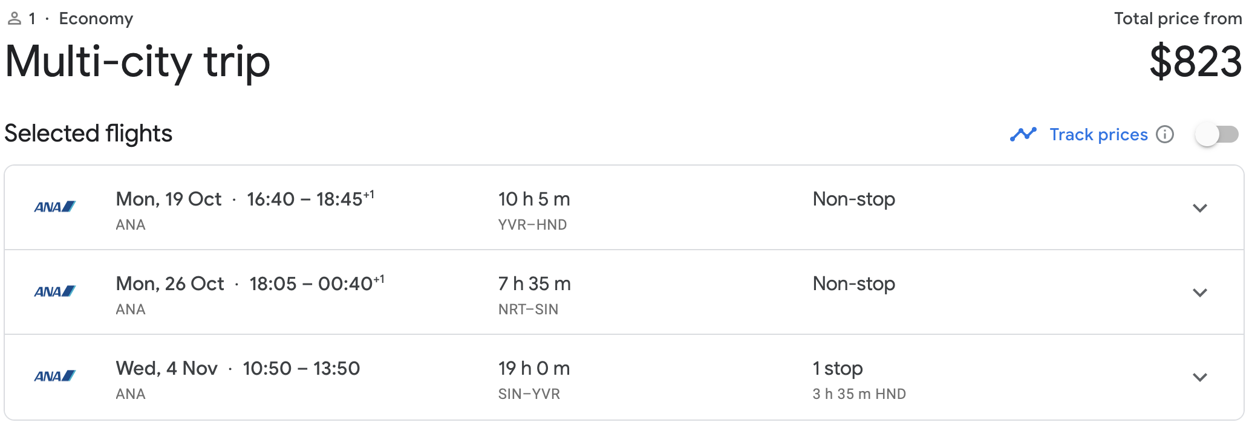Click the Economy cabin class label

(96, 19)
